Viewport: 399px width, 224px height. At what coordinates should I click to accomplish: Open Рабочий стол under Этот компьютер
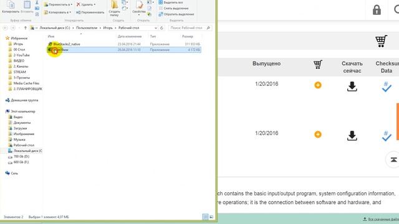pos(24,145)
